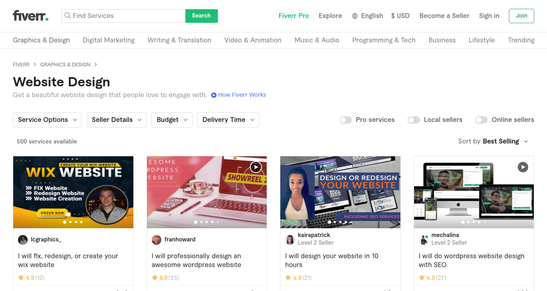Open WordPress showreel gig thumbnail
The image size is (547, 291).
207,192
